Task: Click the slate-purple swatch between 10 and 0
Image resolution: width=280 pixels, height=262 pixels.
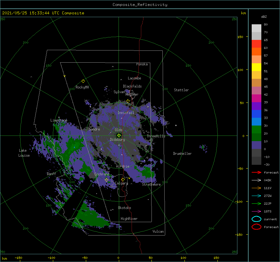Action: click(x=256, y=145)
